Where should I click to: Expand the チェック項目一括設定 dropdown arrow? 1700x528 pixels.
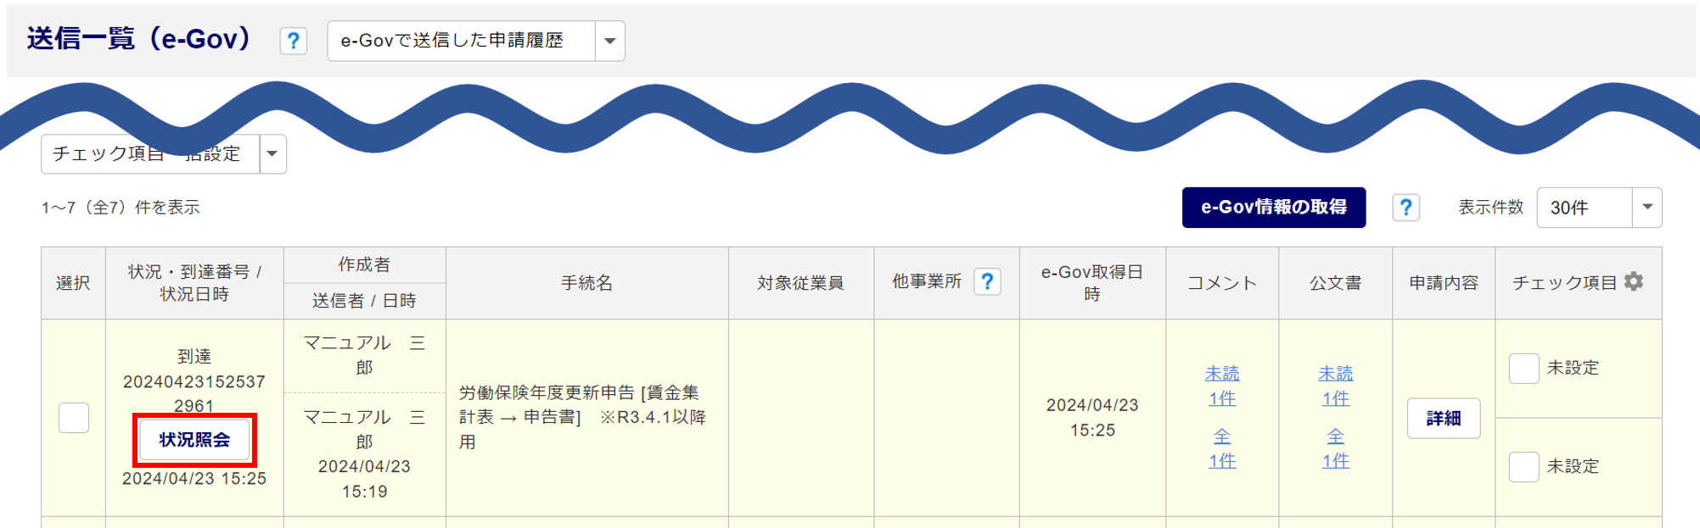click(x=272, y=154)
